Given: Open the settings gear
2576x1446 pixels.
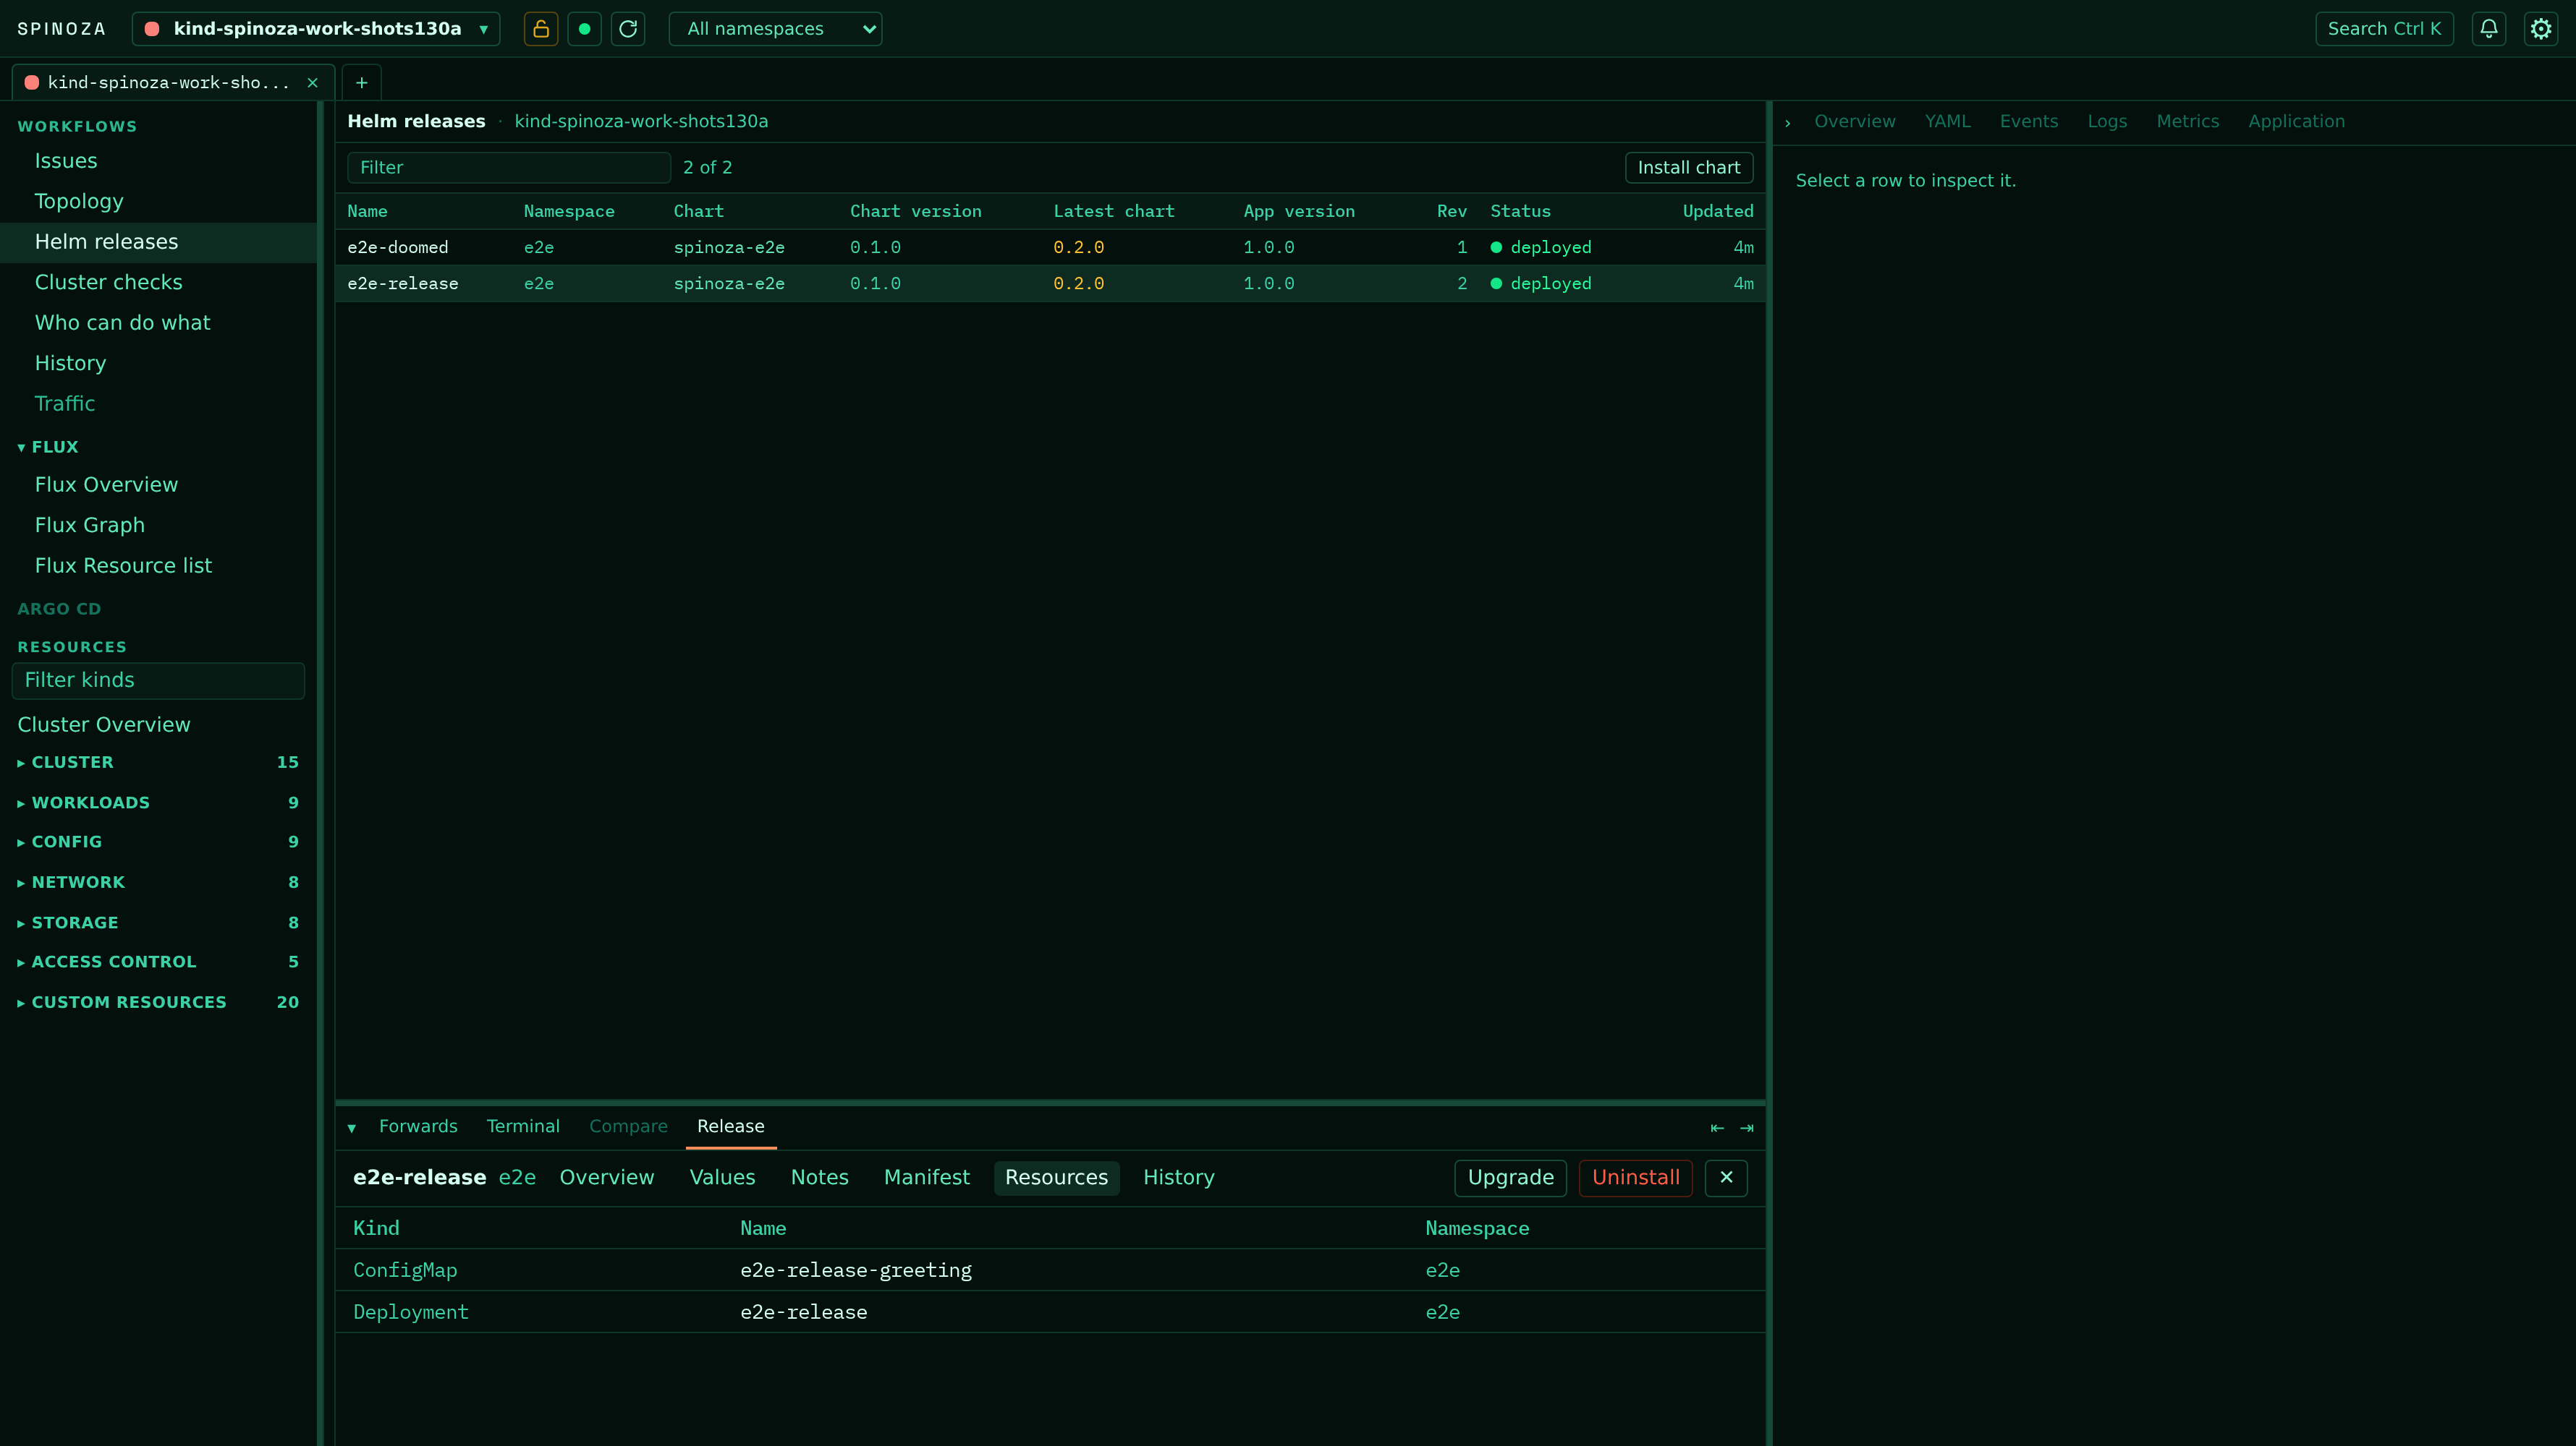Looking at the screenshot, I should (x=2541, y=29).
